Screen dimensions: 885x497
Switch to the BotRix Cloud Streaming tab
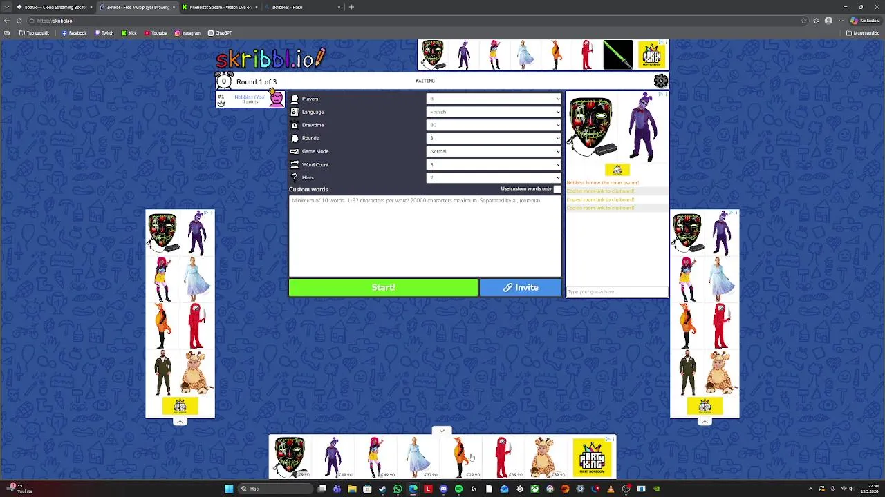54,7
